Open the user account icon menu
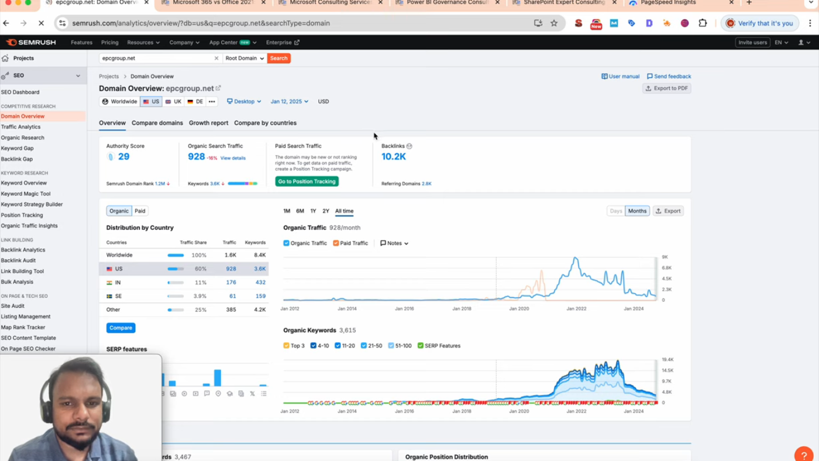819x461 pixels. click(804, 43)
